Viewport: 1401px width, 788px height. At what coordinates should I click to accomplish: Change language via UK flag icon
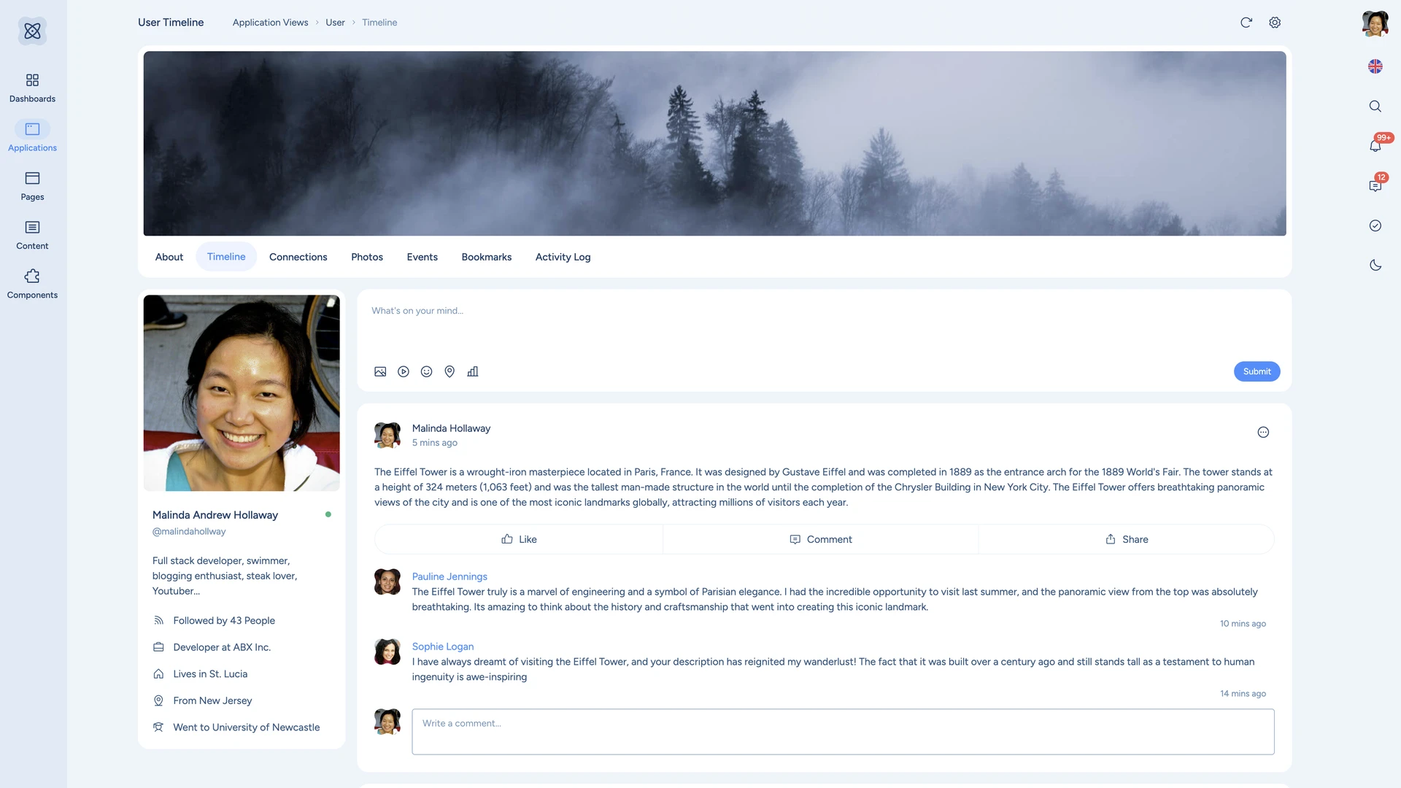pos(1375,66)
